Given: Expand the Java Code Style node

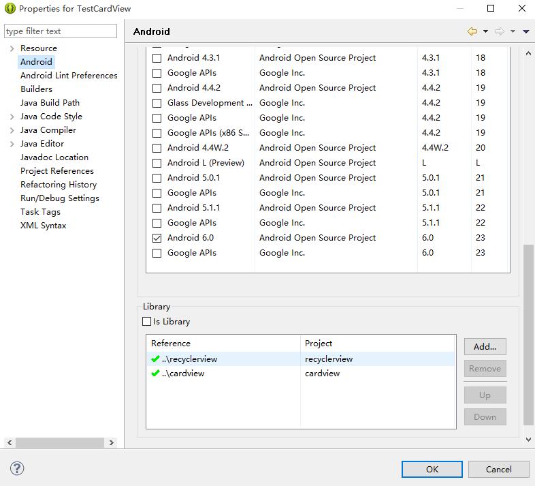Looking at the screenshot, I should pos(12,117).
